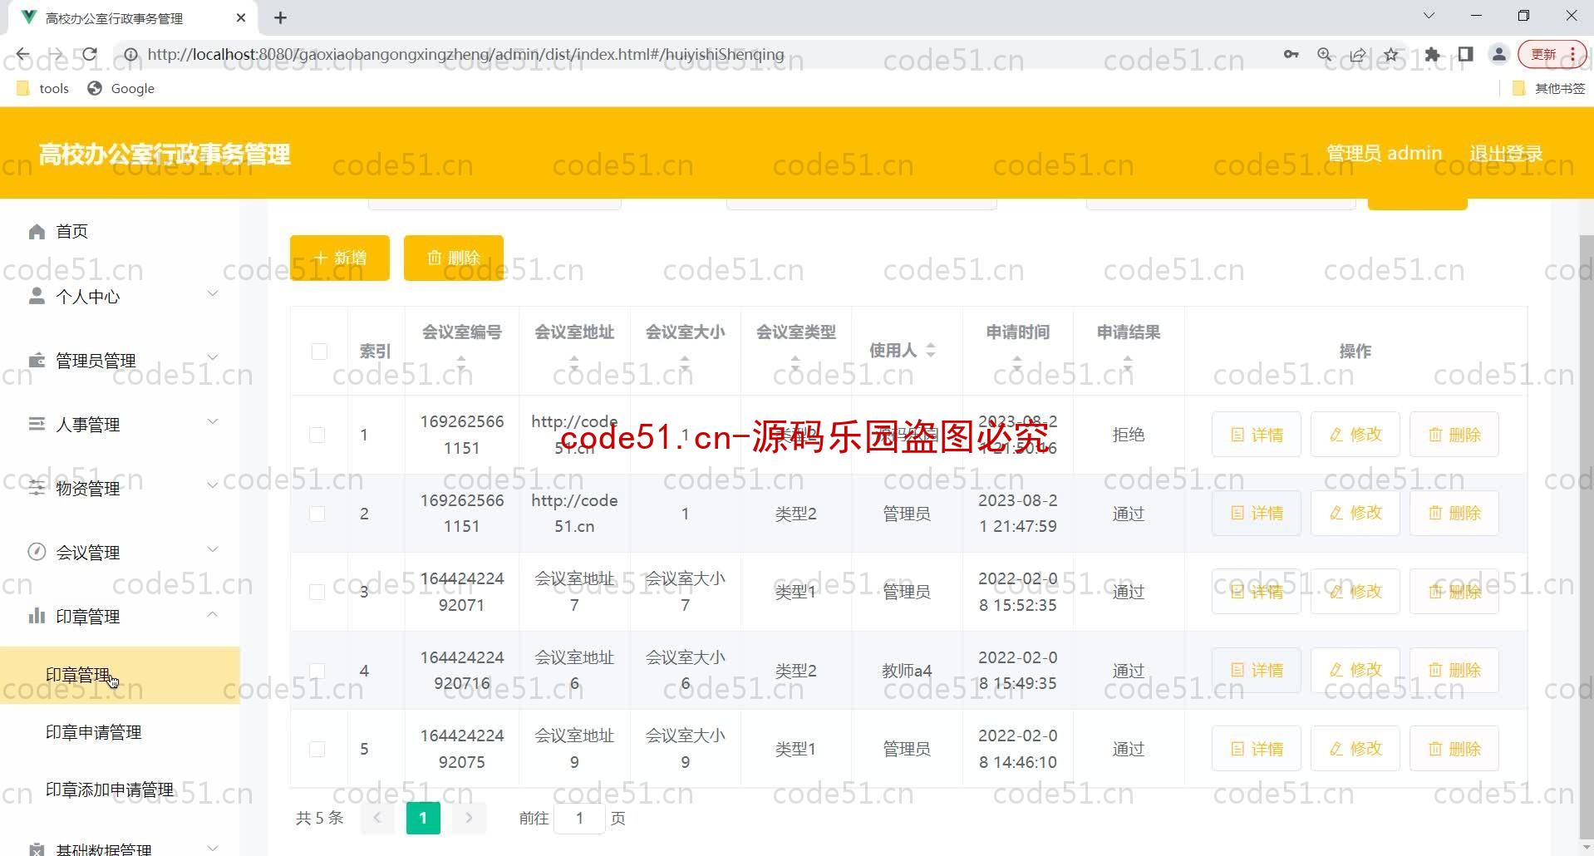
Task: Check the checkbox for row 5
Action: pyautogui.click(x=317, y=749)
